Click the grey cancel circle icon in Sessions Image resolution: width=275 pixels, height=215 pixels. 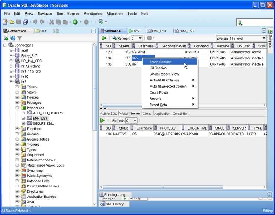point(150,38)
